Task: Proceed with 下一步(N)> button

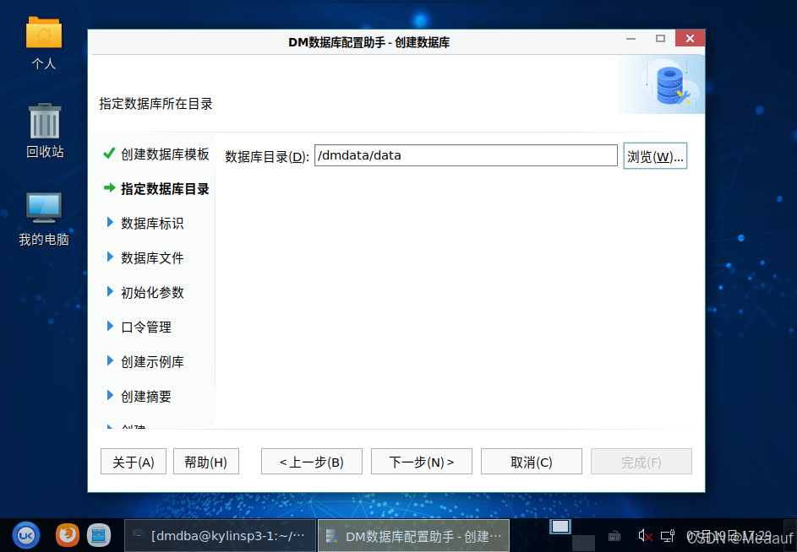Action: tap(422, 462)
